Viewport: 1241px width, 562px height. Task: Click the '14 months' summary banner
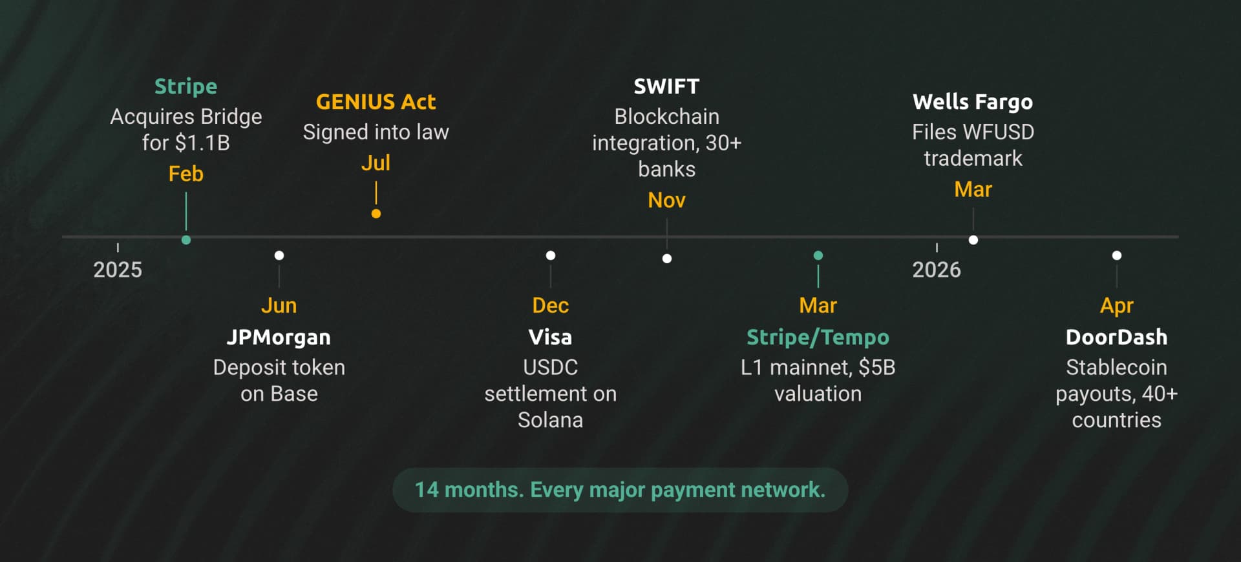[x=620, y=490]
